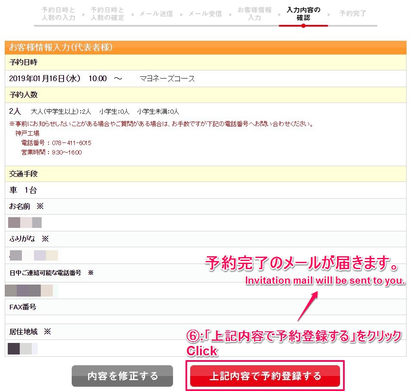Screen dimensions: 410x391
Task: Click the 予約日時 section label
Action: pyautogui.click(x=23, y=62)
